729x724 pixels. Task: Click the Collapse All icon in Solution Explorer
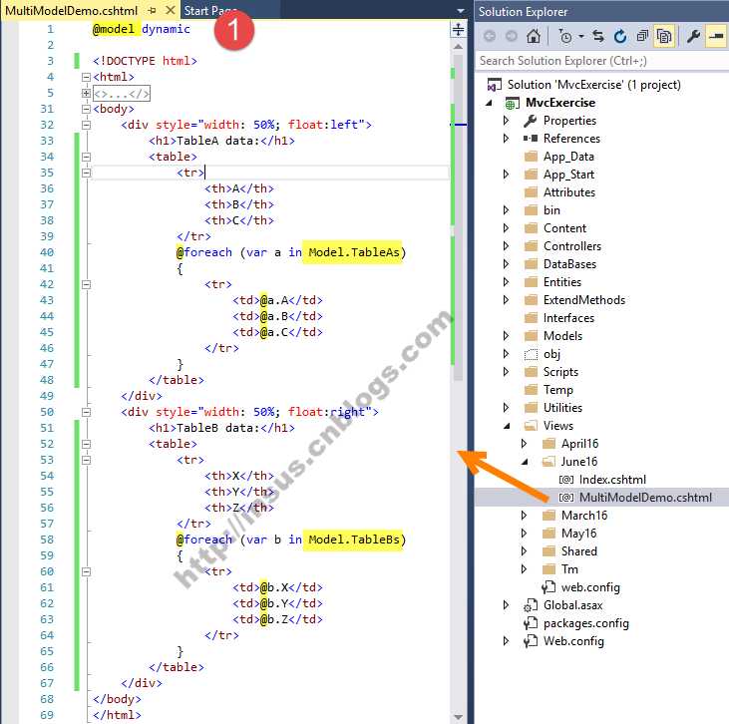[642, 36]
